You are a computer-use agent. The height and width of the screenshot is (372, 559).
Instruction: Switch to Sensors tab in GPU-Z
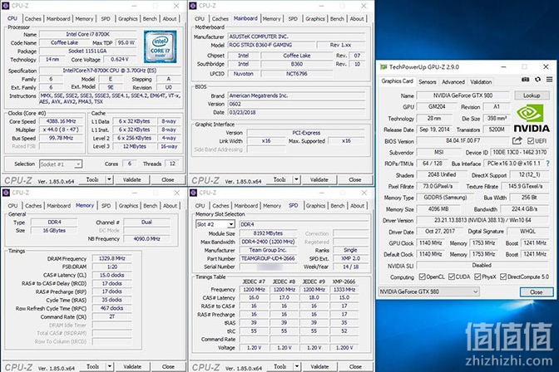tap(427, 82)
